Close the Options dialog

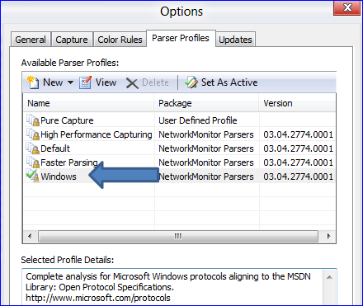click(x=347, y=7)
